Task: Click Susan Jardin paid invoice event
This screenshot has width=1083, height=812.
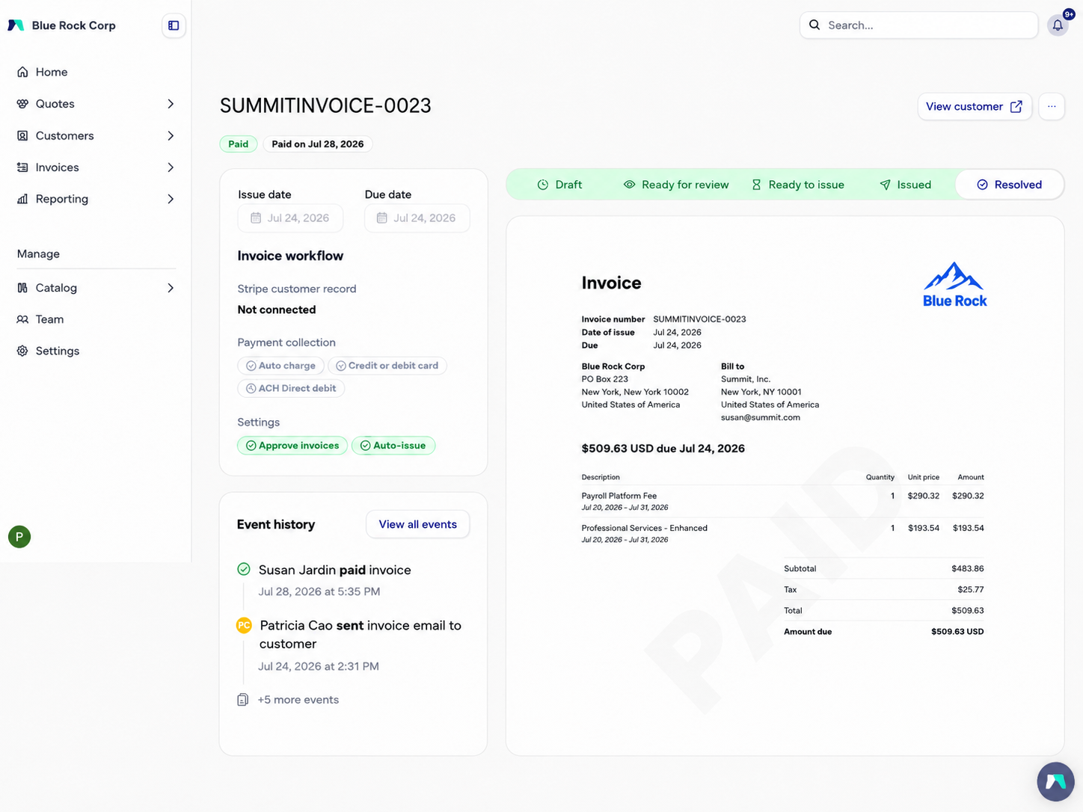Action: pyautogui.click(x=335, y=570)
